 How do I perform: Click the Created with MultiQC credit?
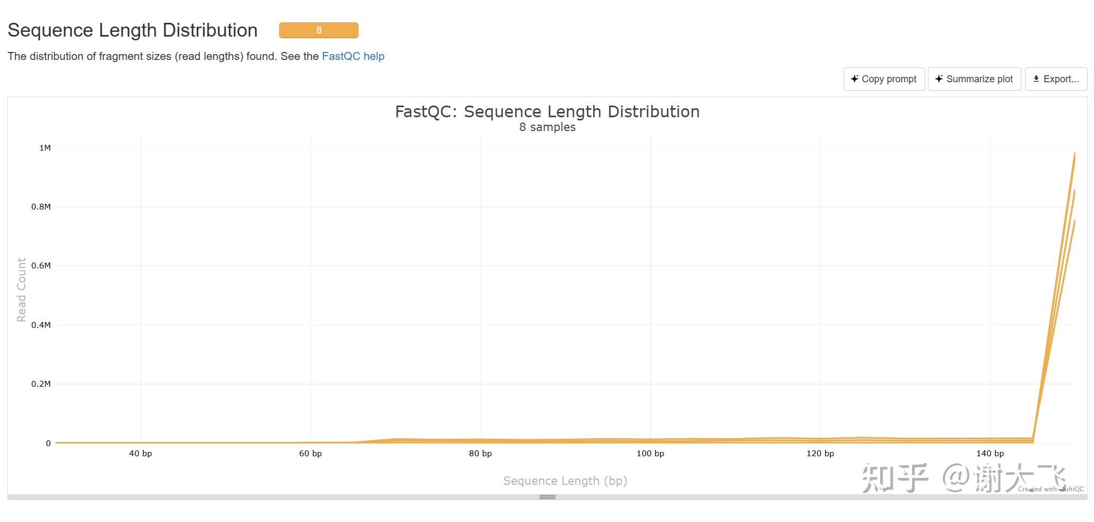[x=1050, y=489]
